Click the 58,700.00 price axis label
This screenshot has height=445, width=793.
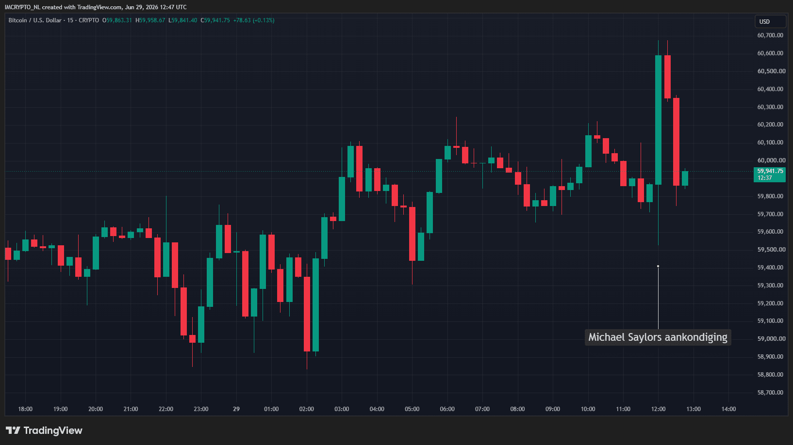pos(770,393)
